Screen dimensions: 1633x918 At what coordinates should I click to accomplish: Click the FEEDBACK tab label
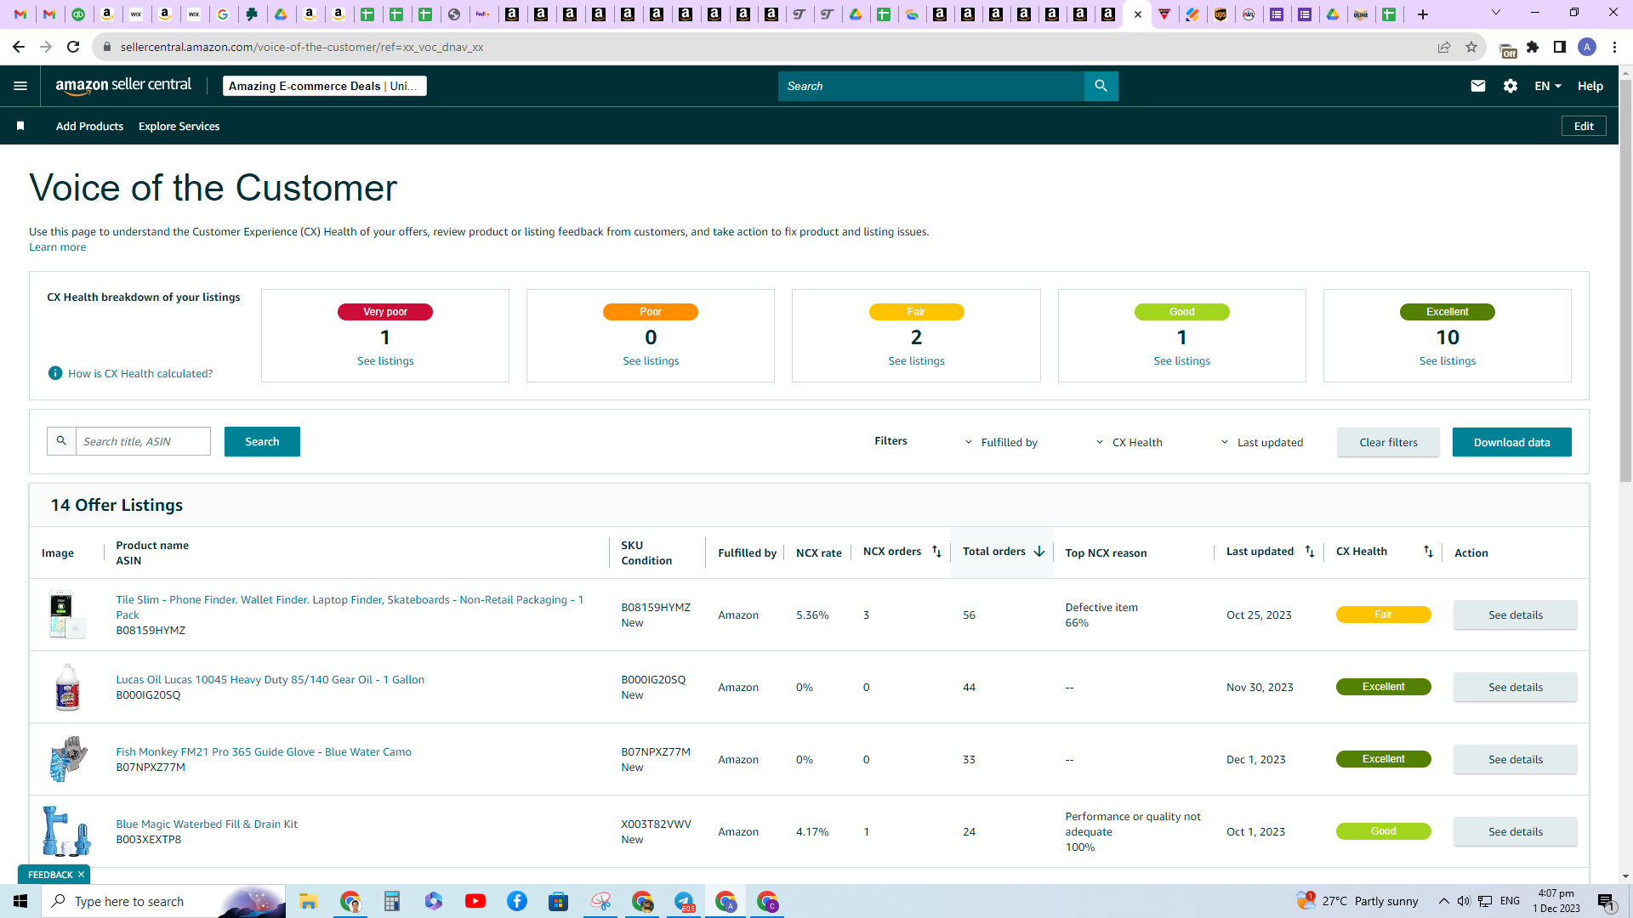tap(50, 875)
